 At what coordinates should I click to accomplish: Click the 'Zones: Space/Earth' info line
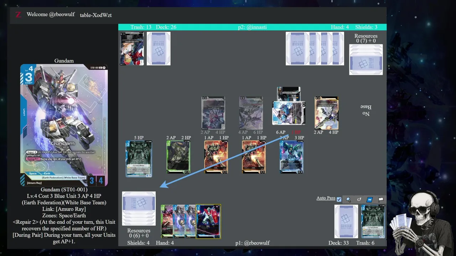tap(64, 215)
